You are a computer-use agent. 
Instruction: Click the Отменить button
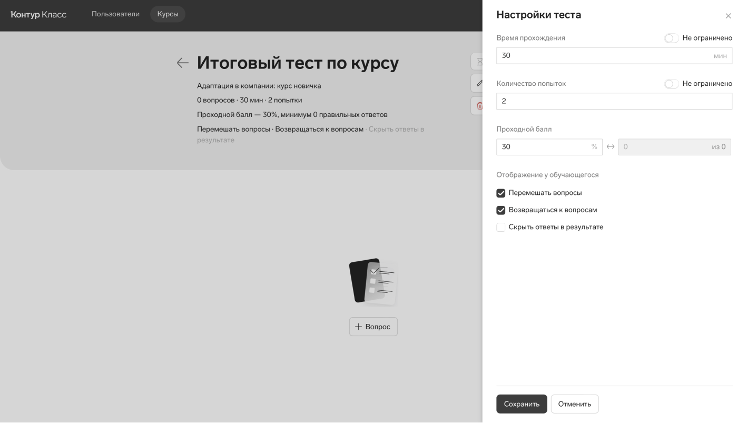click(575, 404)
